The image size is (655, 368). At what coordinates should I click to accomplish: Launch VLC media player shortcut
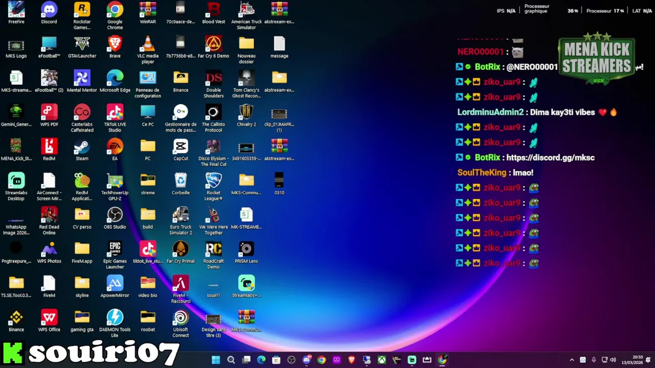[x=148, y=50]
